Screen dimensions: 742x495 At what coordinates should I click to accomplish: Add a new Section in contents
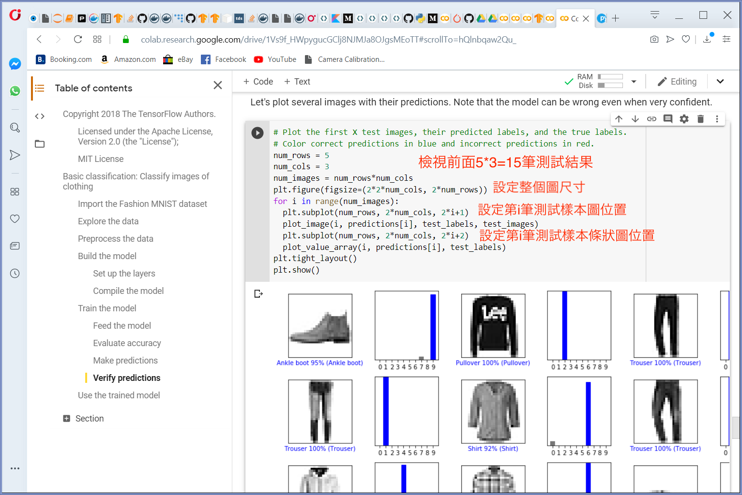(x=83, y=419)
